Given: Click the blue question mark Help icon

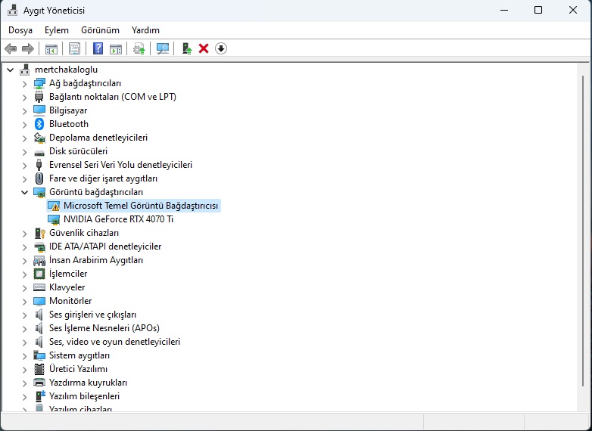Looking at the screenshot, I should 98,48.
